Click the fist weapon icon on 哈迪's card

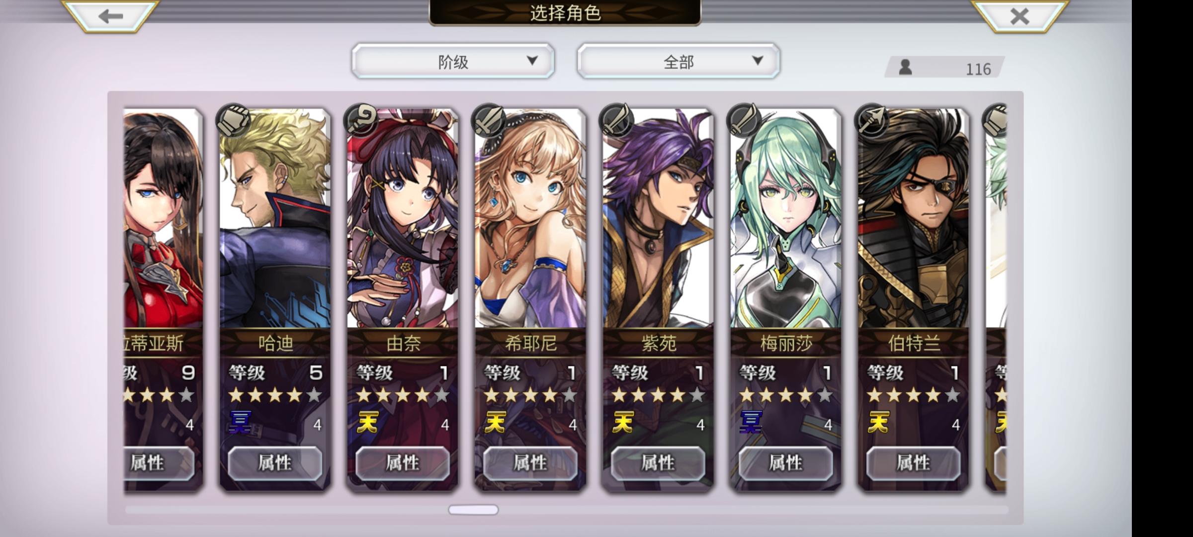[x=233, y=121]
